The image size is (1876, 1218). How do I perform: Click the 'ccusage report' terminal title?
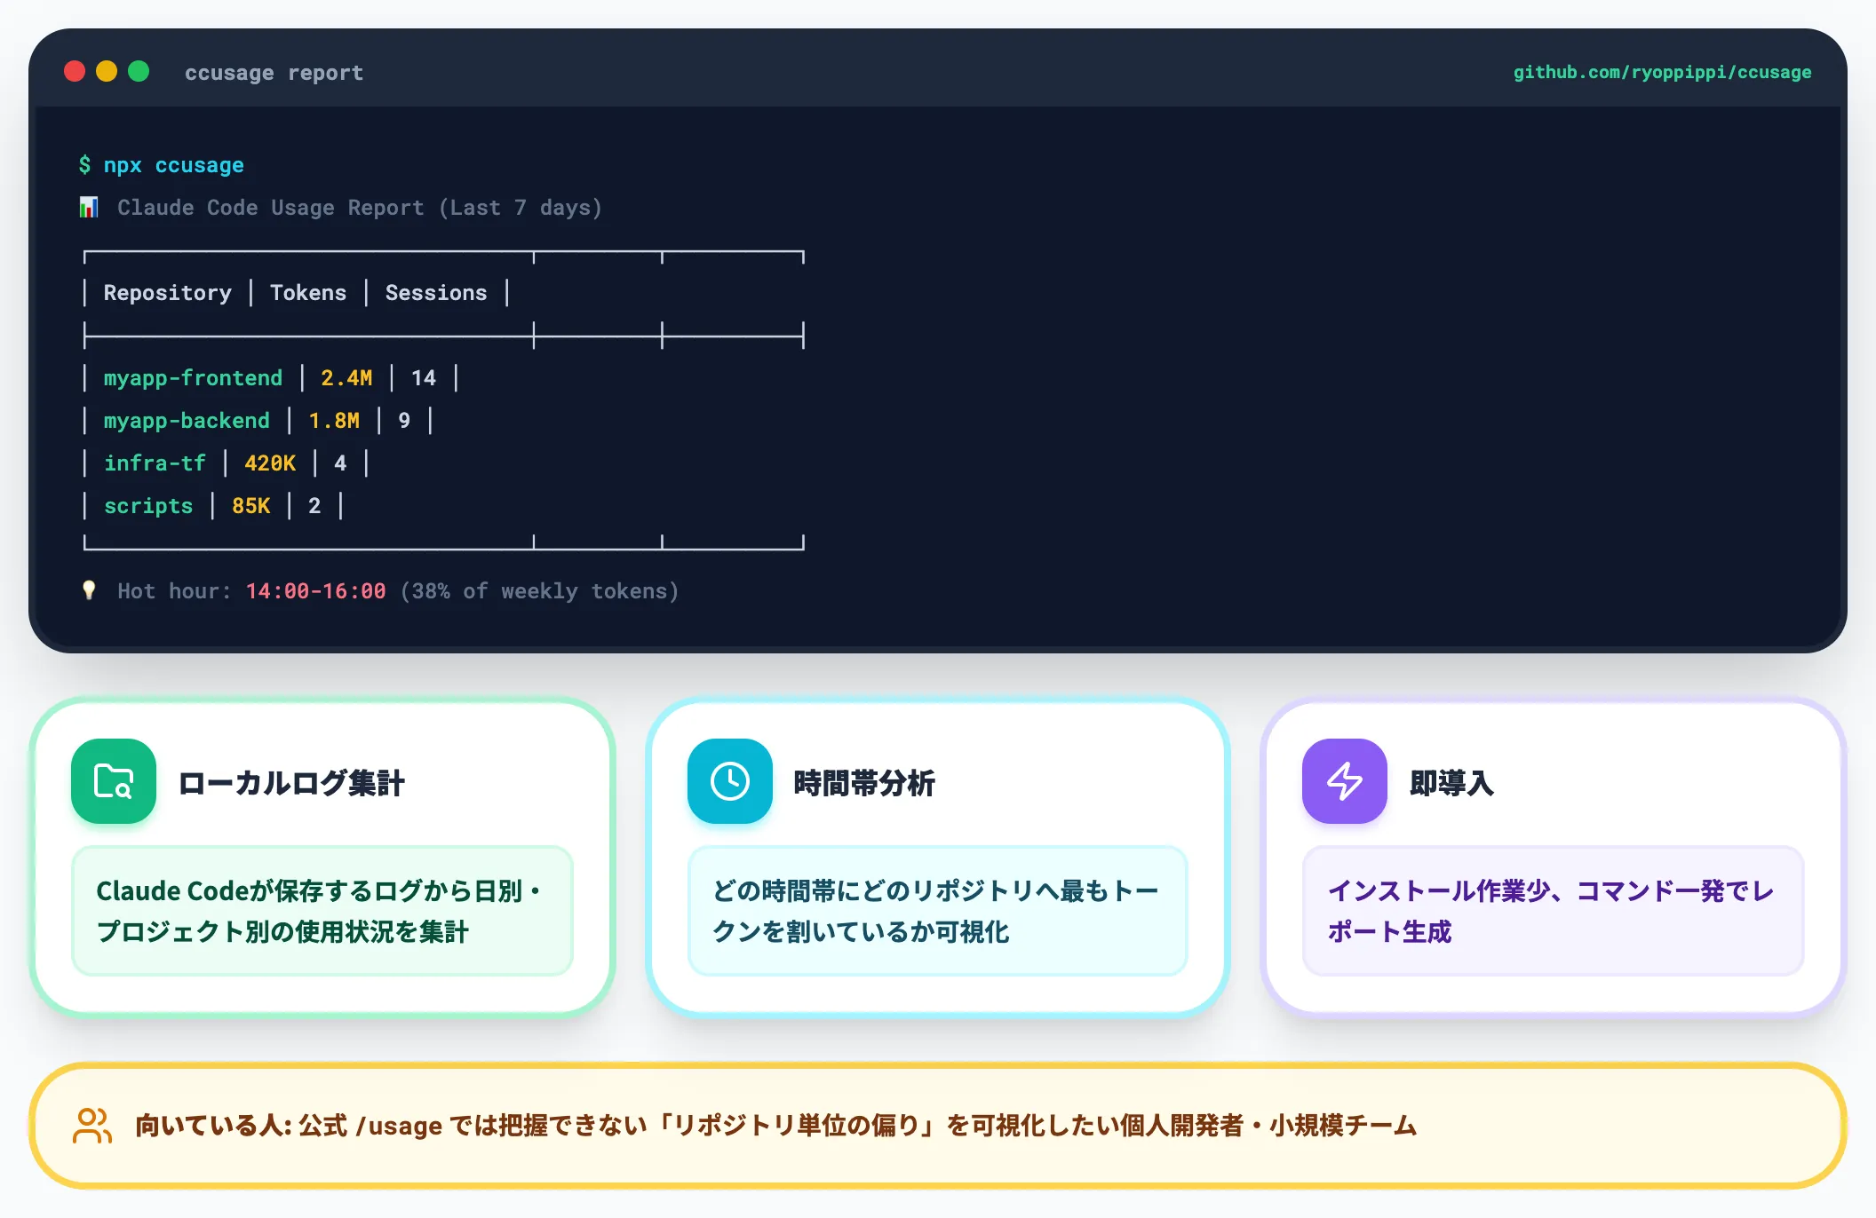coord(274,73)
